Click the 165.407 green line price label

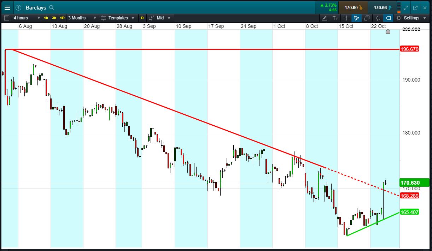click(409, 212)
